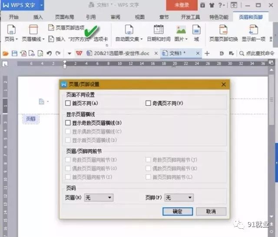This screenshot has height=237, width=278.
Task: Open the 页脚(F) page number dropdown
Action: [179, 198]
